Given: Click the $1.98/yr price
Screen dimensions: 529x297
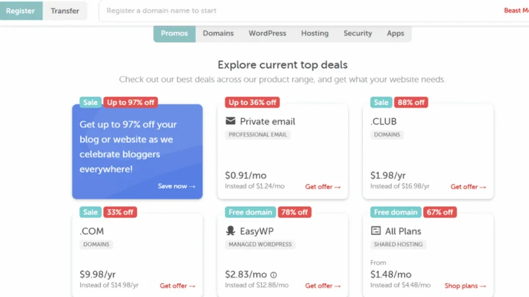Looking at the screenshot, I should click(x=388, y=176).
